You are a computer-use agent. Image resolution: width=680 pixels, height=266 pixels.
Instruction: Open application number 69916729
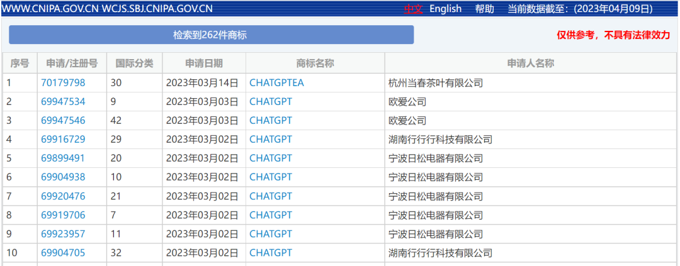63,140
